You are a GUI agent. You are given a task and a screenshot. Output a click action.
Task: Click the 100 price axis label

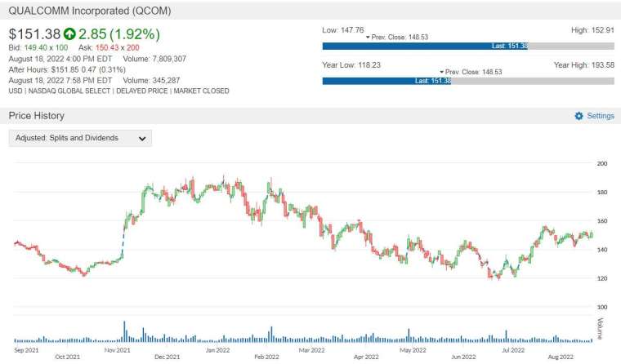click(602, 307)
